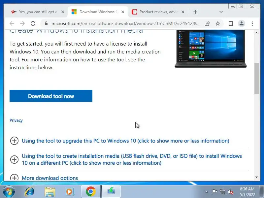The height and width of the screenshot is (198, 264).
Task: Go back to the previous page
Action: pyautogui.click(x=12, y=23)
